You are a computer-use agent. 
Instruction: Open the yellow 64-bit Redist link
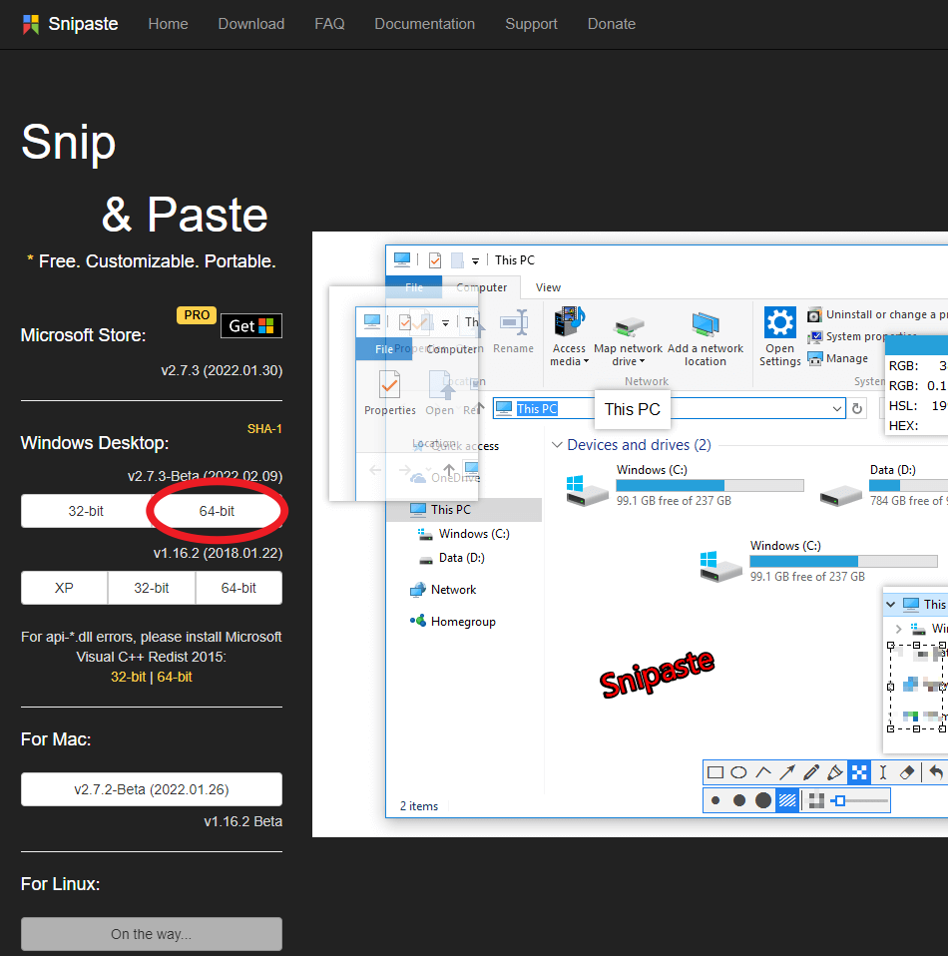coord(175,677)
